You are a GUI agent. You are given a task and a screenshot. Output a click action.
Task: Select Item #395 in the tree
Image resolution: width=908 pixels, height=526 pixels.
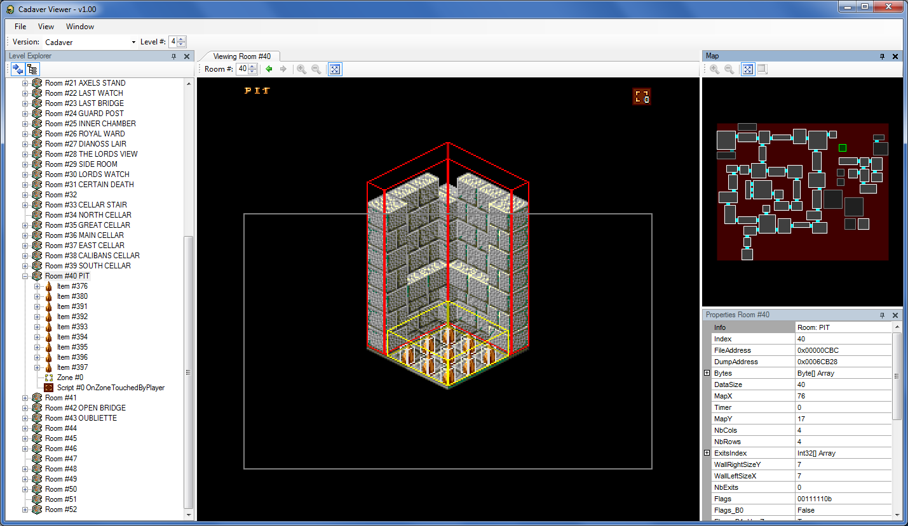(72, 347)
